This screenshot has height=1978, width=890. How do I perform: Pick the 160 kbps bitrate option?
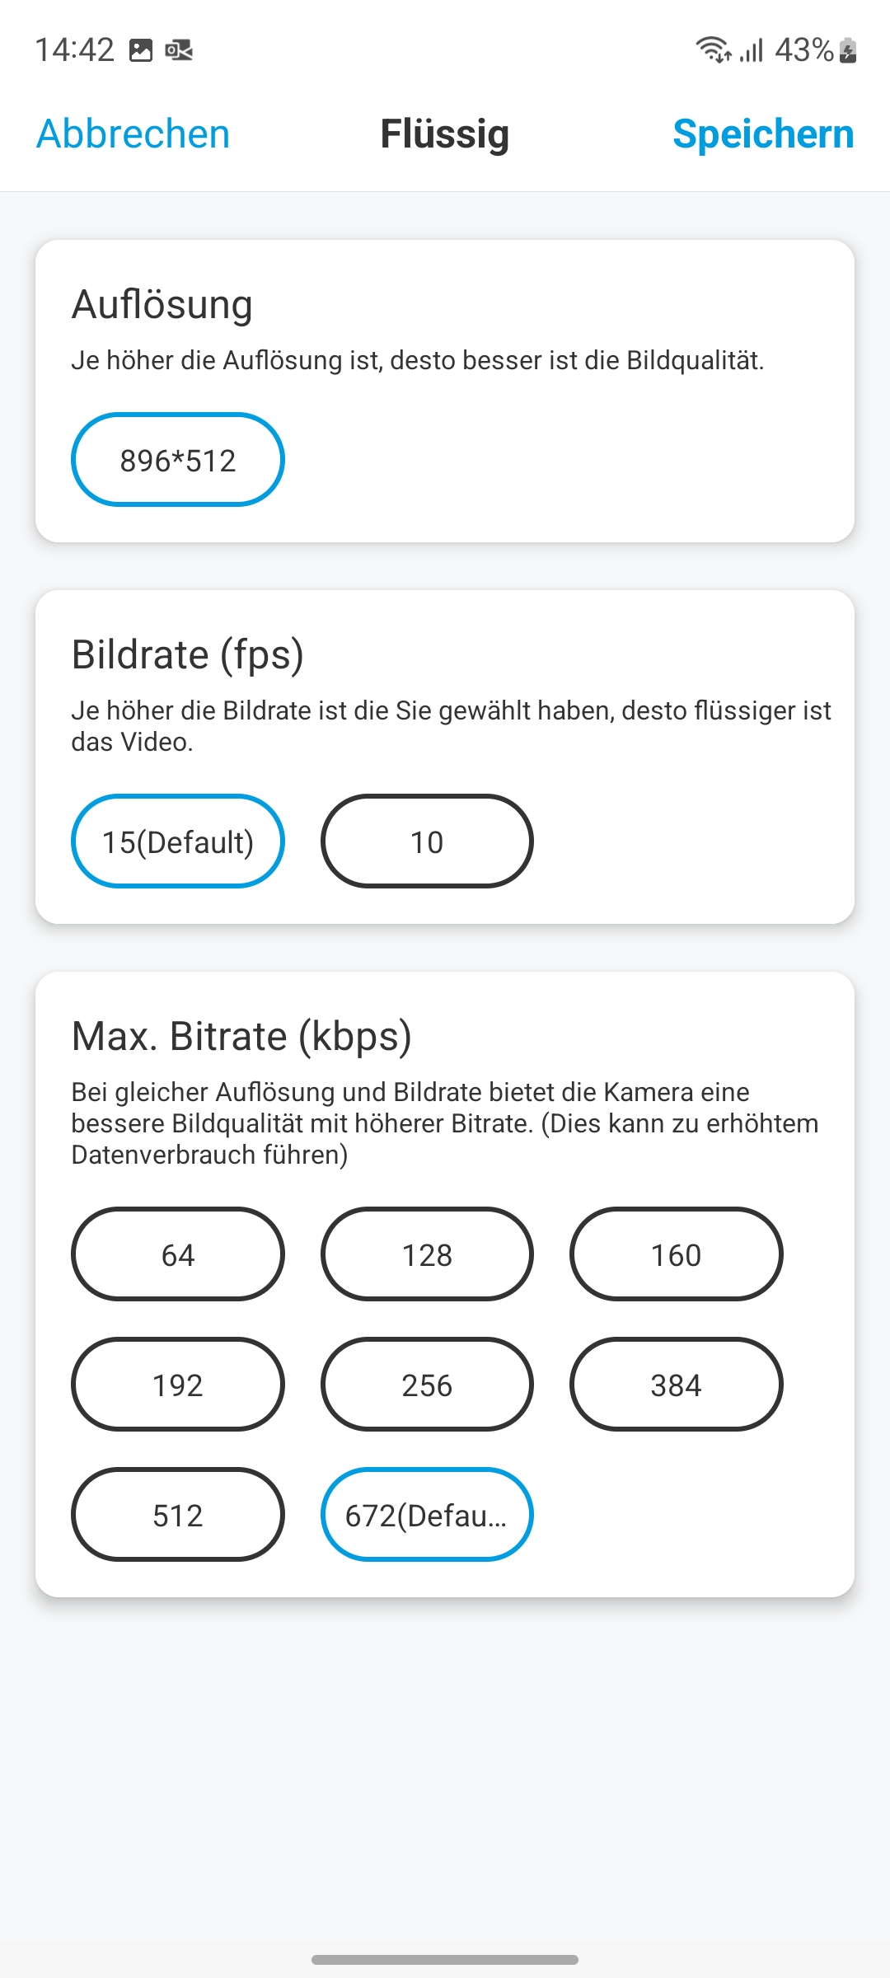[676, 1254]
